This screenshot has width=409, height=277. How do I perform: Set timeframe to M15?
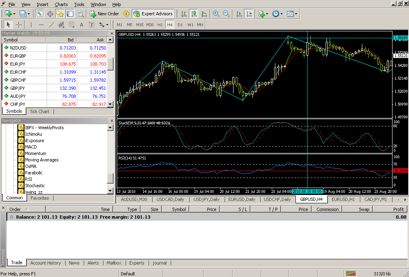(x=140, y=25)
